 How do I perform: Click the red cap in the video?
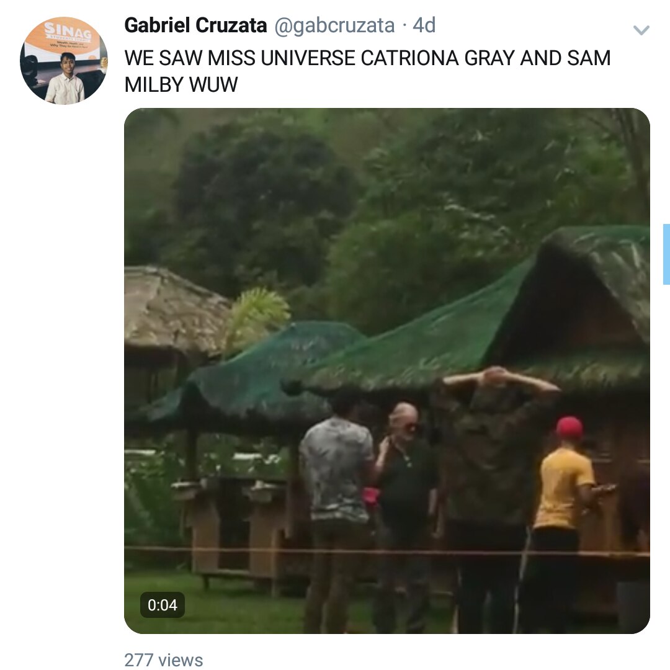pos(569,427)
